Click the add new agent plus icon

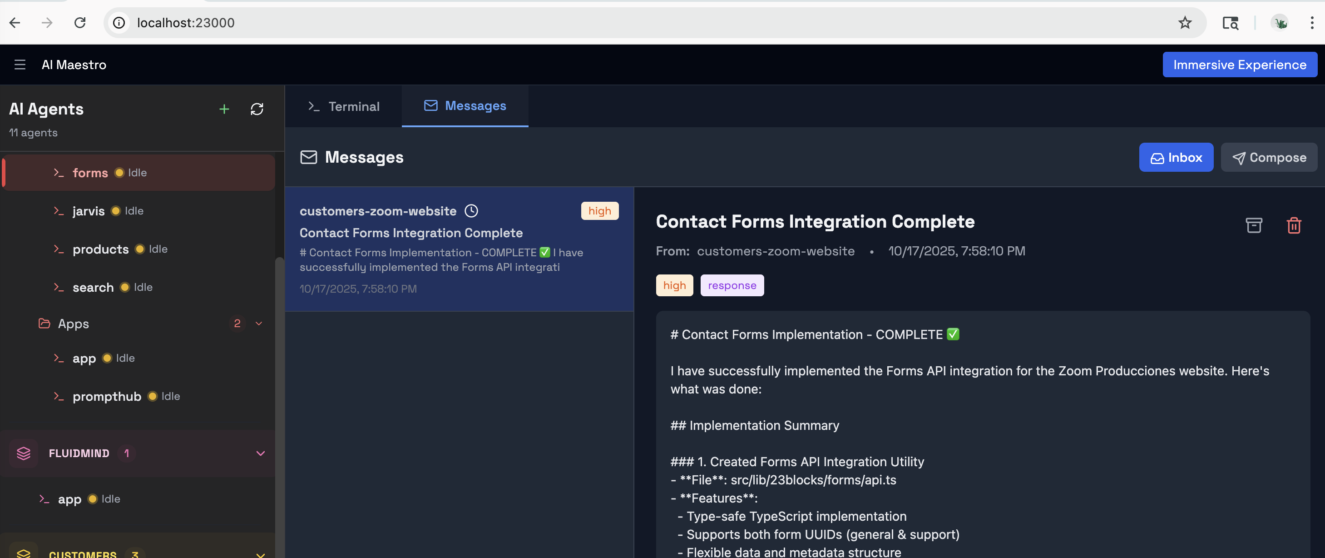coord(224,109)
